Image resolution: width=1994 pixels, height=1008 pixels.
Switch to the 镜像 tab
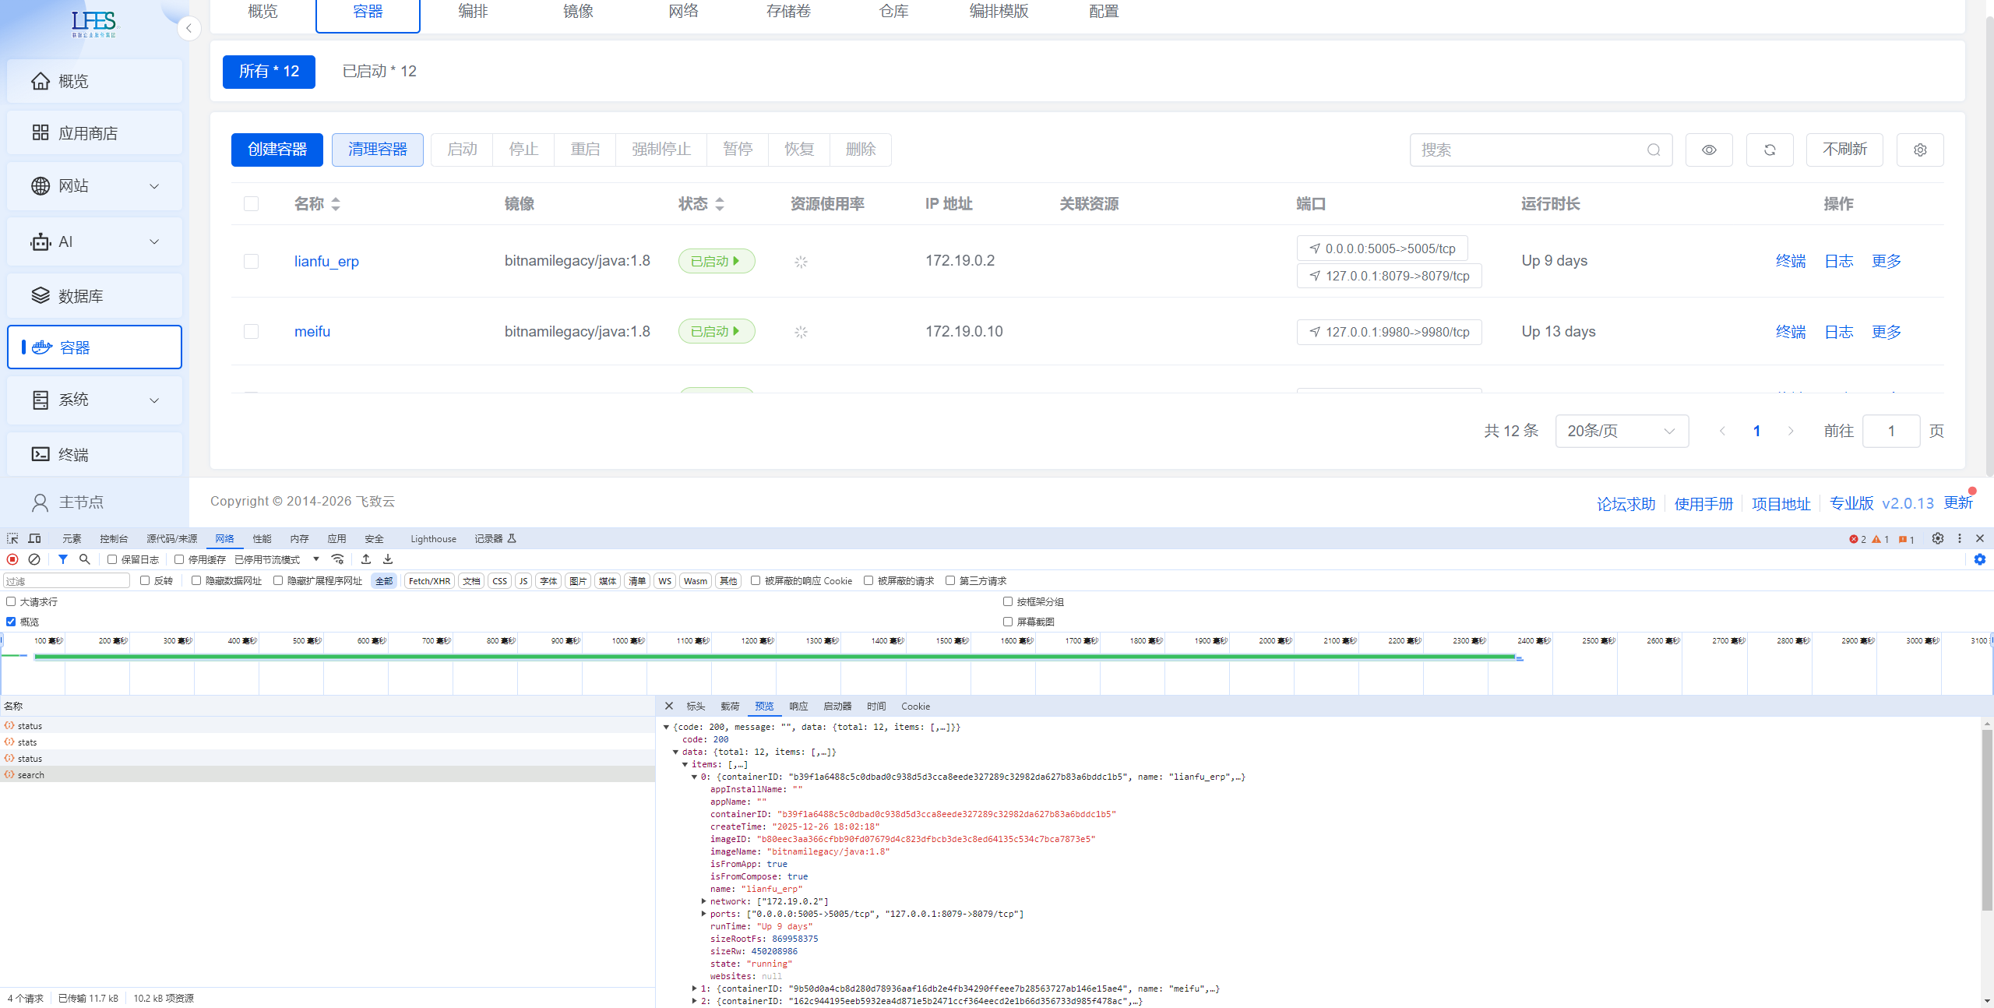coord(578,12)
